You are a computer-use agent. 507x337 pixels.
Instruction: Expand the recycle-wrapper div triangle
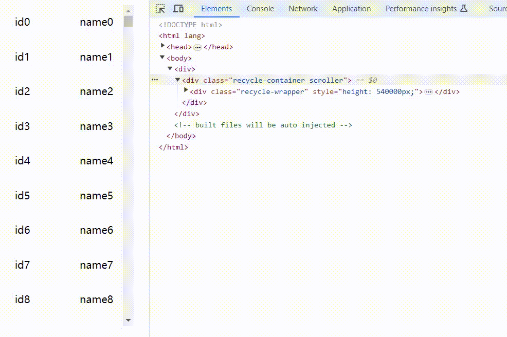click(186, 90)
